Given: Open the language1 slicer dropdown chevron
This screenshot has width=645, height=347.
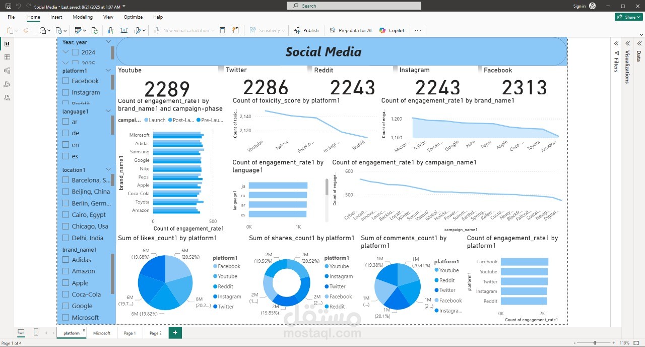Looking at the screenshot, I should (108, 111).
